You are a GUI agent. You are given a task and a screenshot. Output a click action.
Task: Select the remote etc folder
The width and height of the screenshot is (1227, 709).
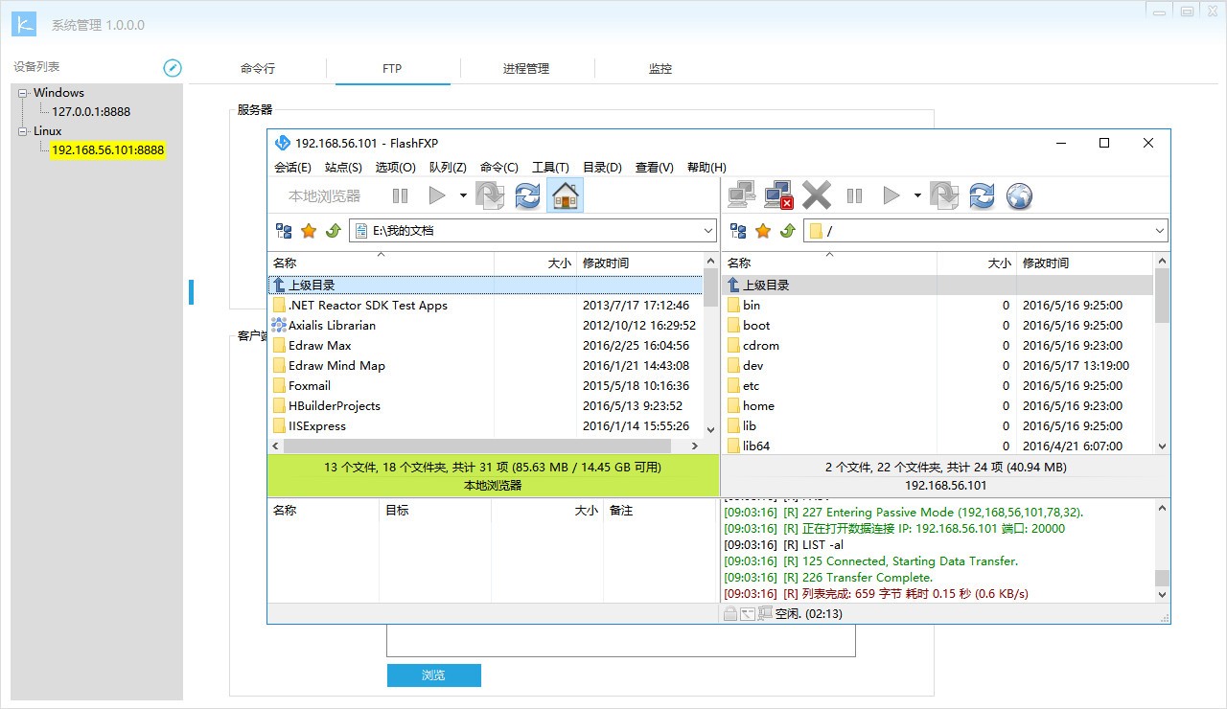(x=751, y=385)
